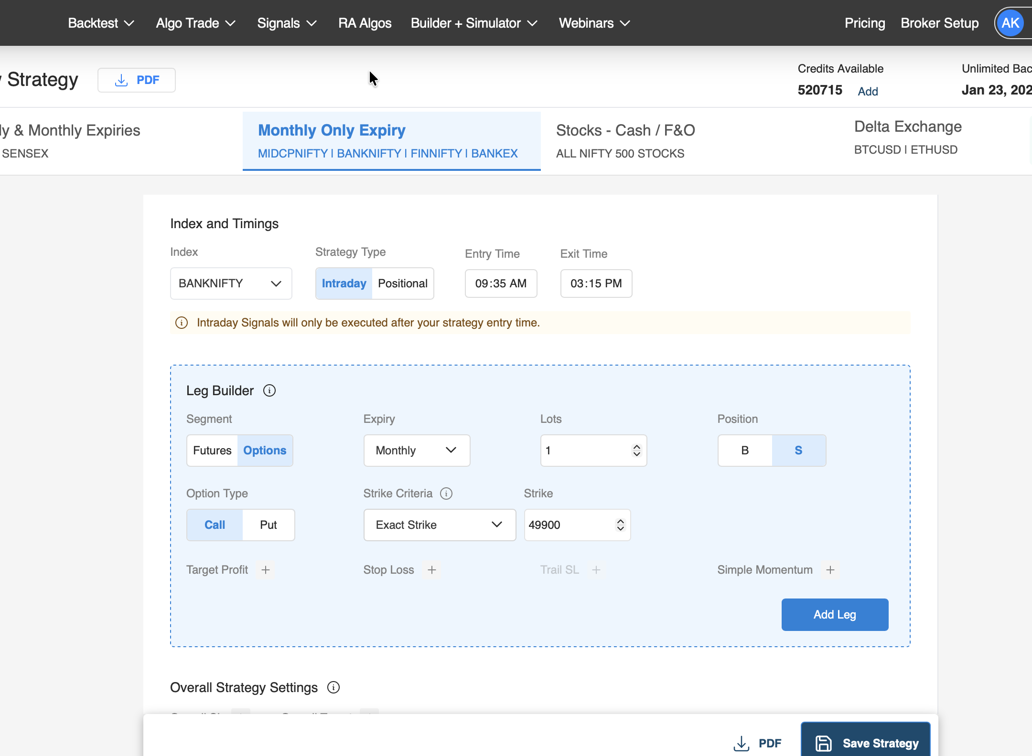Screen dimensions: 1032x756
Task: Click the Leg Builder info icon
Action: 269,391
